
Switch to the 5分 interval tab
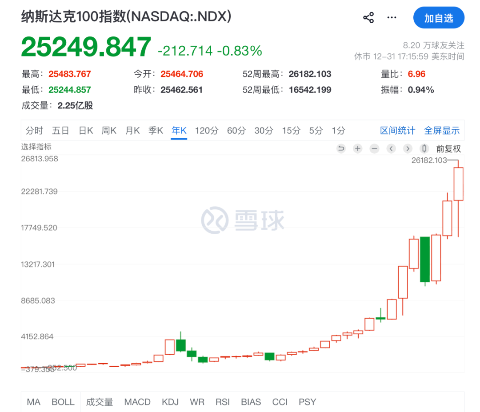[x=316, y=130]
